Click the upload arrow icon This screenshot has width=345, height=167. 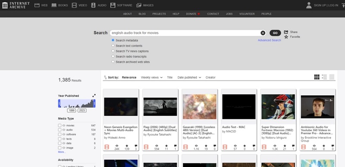343,5
